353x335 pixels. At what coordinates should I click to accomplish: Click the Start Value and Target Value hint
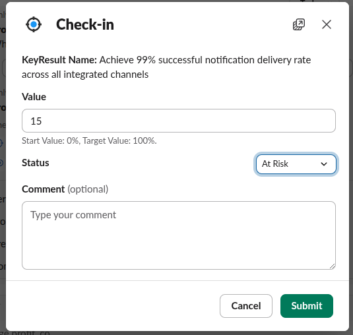[89, 141]
